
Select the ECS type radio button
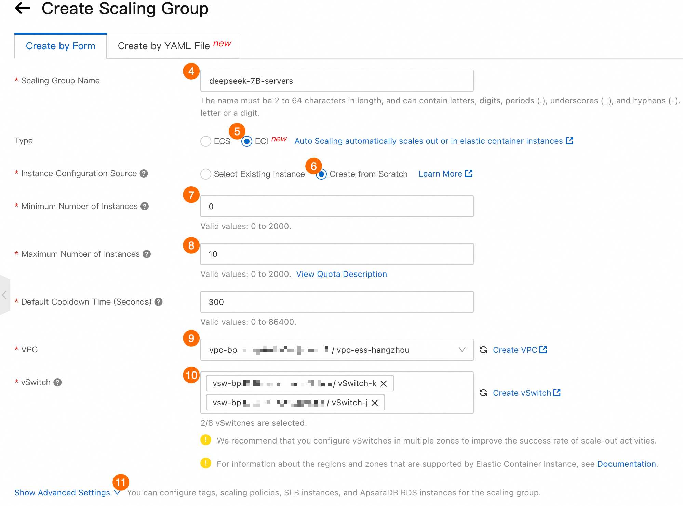point(206,141)
